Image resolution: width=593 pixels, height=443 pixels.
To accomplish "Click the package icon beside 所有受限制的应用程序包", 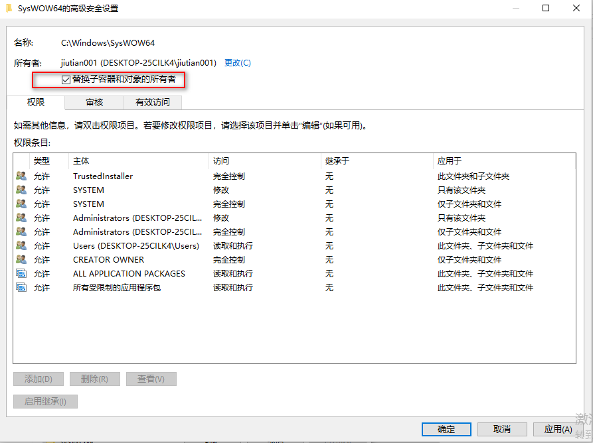I will (x=21, y=287).
